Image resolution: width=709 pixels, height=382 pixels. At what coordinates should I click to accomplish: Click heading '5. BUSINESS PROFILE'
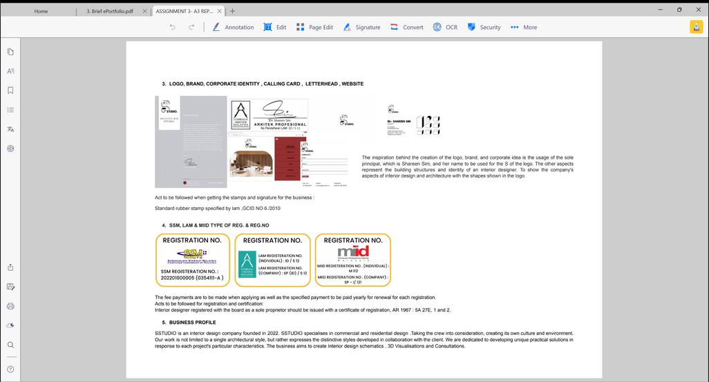tap(189, 323)
